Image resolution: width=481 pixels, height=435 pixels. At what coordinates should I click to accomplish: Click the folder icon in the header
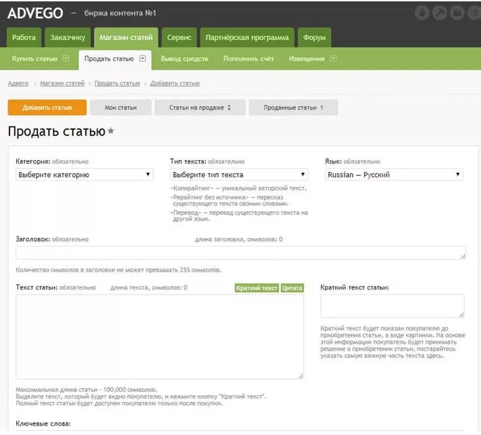click(x=457, y=13)
